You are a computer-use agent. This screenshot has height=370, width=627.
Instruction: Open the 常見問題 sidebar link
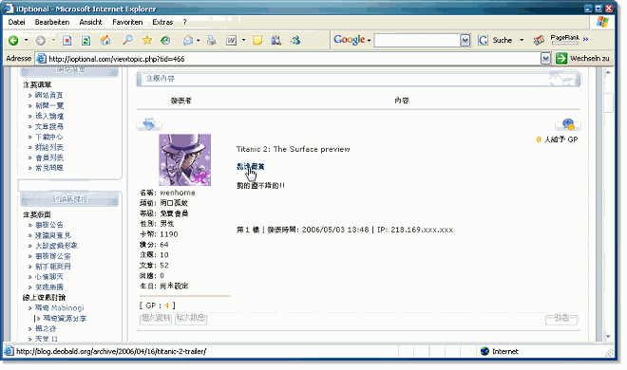(x=49, y=168)
